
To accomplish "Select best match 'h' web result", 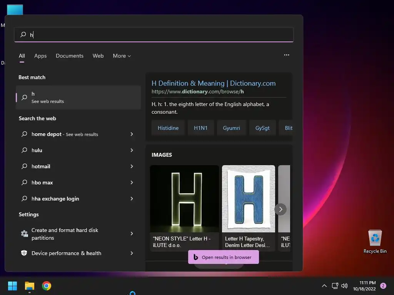I will [x=78, y=97].
